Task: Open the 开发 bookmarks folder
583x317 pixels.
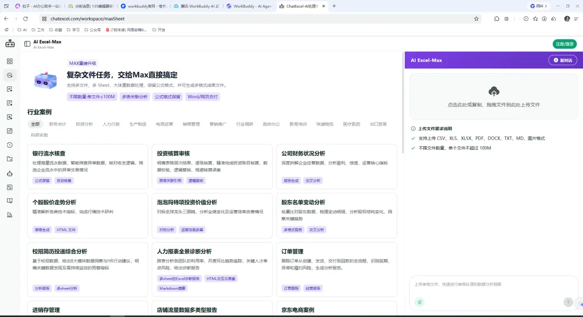Action: coord(159,30)
